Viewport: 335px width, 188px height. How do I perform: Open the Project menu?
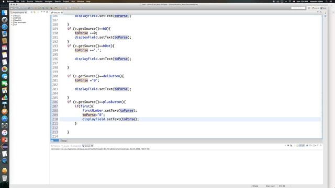(66, 1)
